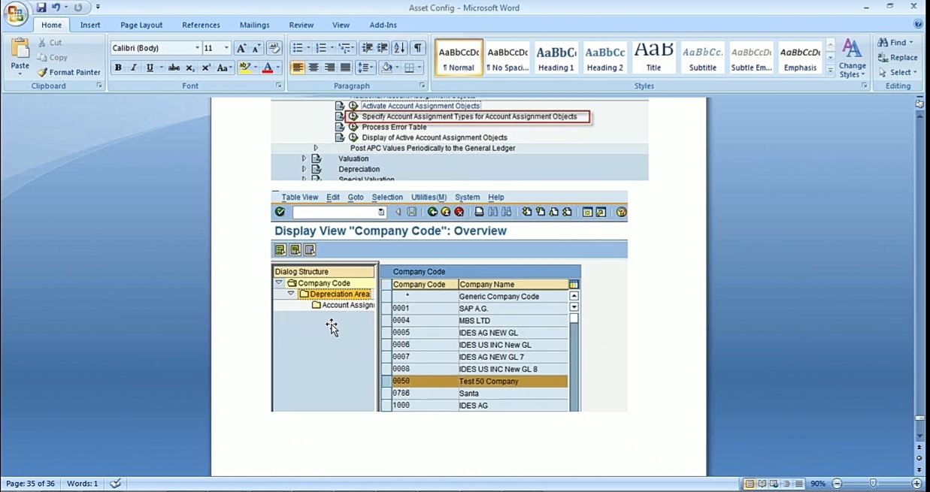Screen dimensions: 930x492
Task: Toggle subscript formatting
Action: coord(190,68)
